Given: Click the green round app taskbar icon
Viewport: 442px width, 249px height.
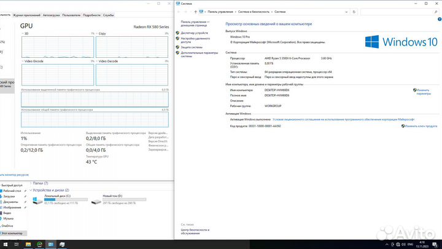Looking at the screenshot, I should [x=39, y=244].
